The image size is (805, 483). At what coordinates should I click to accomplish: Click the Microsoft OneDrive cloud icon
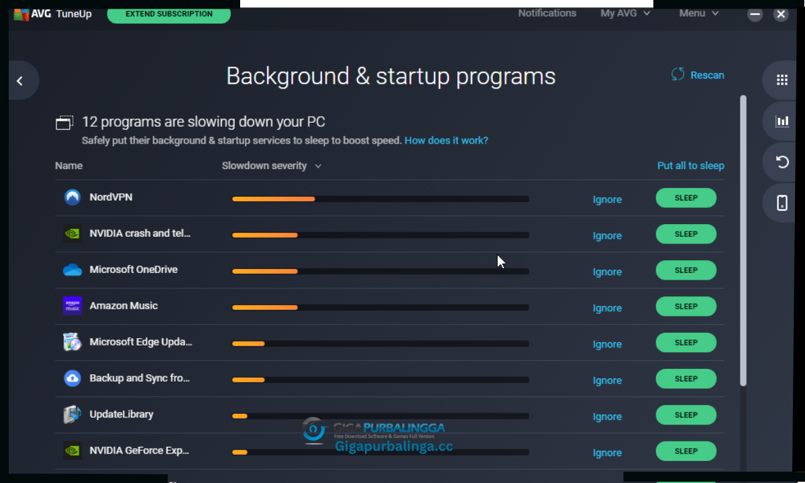point(72,270)
